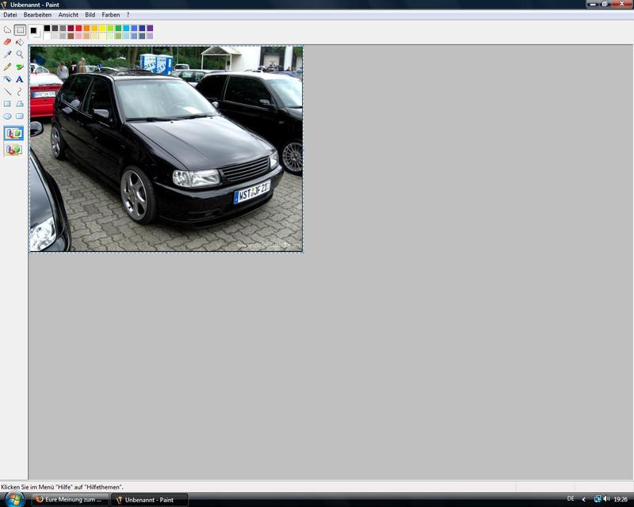Open the Ansicht menu
The image size is (634, 507).
(68, 14)
